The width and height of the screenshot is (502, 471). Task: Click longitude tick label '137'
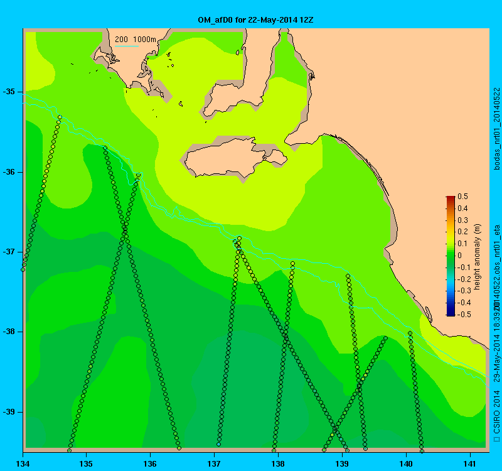(x=214, y=463)
